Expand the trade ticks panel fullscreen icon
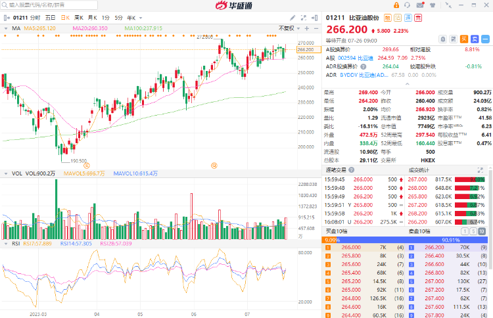This screenshot has height=318, width=493. [x=480, y=170]
